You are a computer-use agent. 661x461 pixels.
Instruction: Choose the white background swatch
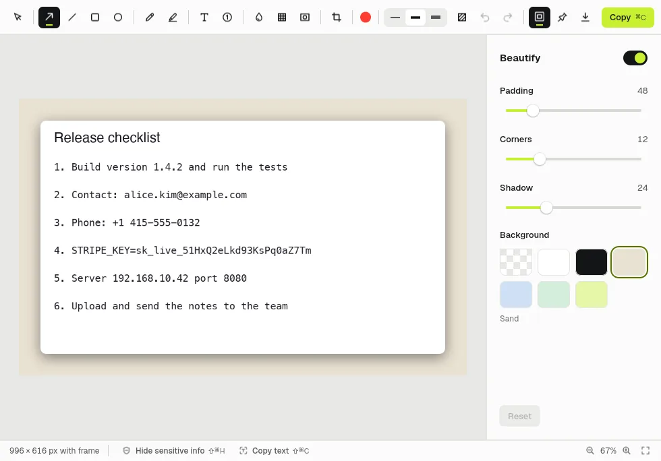pyautogui.click(x=554, y=262)
